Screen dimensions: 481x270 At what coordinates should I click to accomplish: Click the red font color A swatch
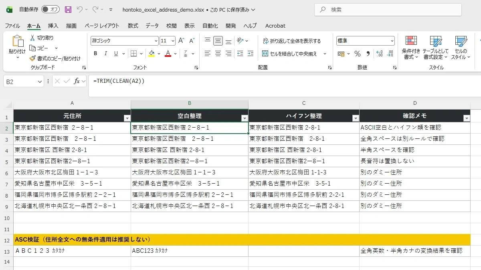(168, 54)
